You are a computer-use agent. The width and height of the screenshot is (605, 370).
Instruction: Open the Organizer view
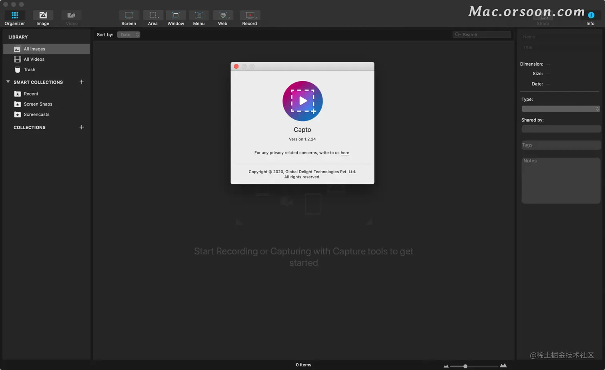click(x=15, y=18)
